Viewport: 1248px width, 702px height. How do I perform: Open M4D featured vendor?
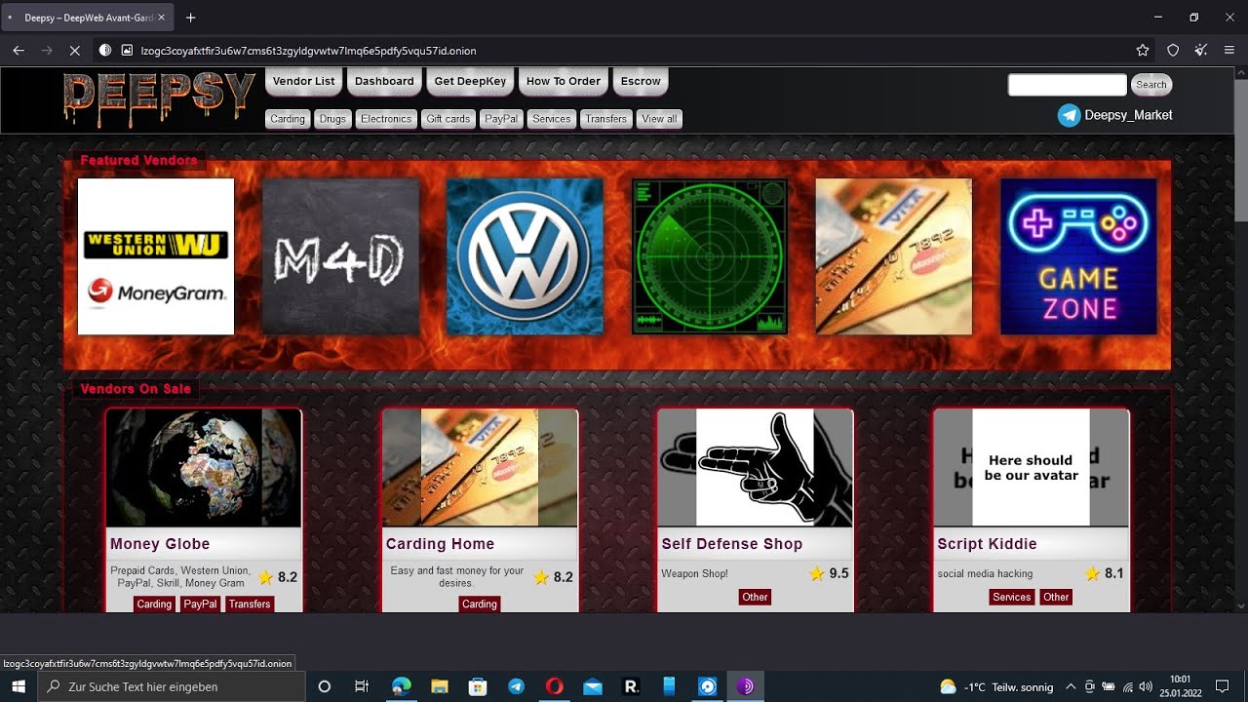click(x=340, y=256)
